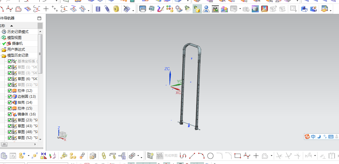Toggle Sogou 中 Chinese input mode
This screenshot has width=339, height=164.
click(313, 137)
